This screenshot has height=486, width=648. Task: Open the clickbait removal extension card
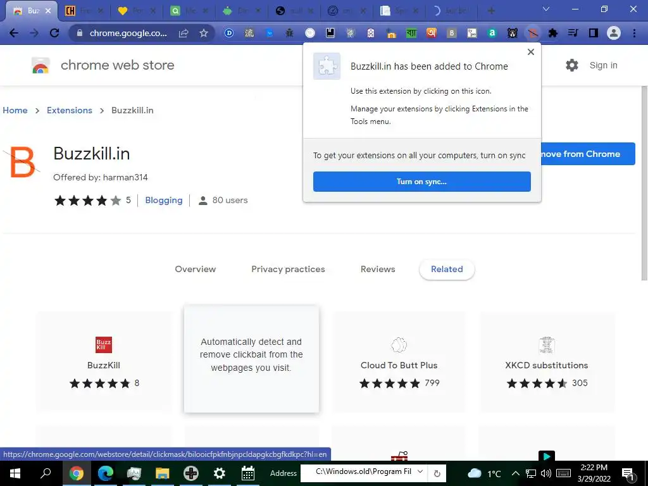click(x=251, y=359)
